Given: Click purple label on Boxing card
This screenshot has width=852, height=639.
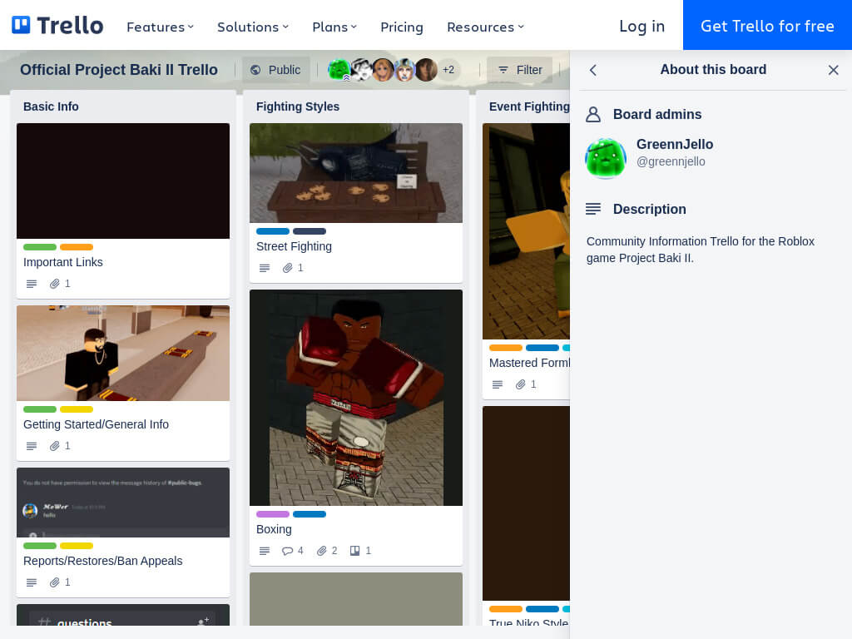Looking at the screenshot, I should pyautogui.click(x=273, y=514).
